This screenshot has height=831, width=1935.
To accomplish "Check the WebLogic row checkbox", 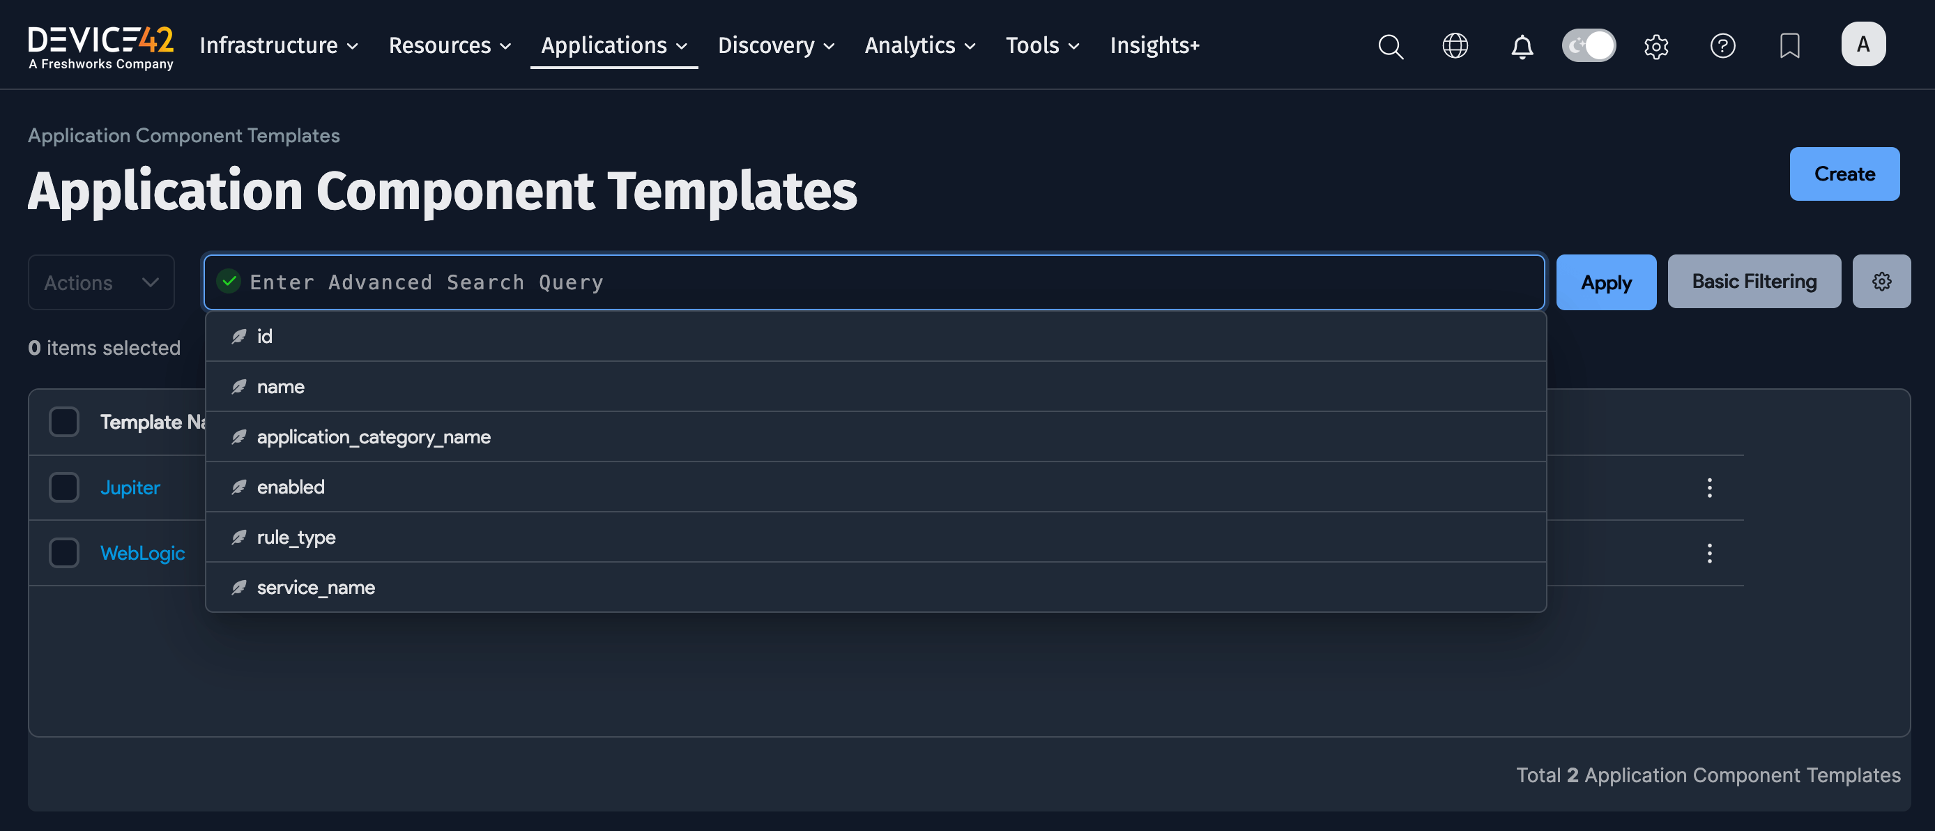I will tap(64, 553).
